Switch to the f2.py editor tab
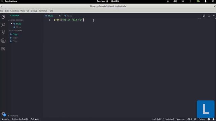 pyautogui.click(x=70, y=16)
